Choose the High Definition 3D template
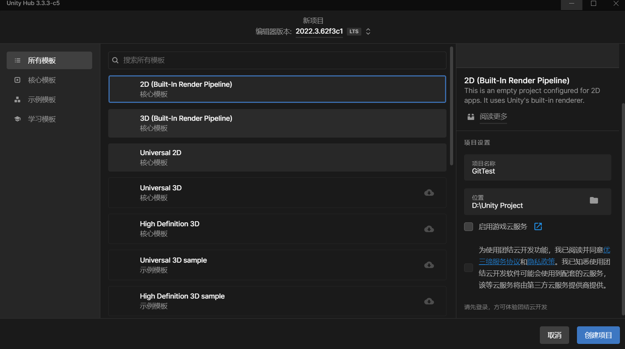Screen dimensions: 625x349 [277, 229]
